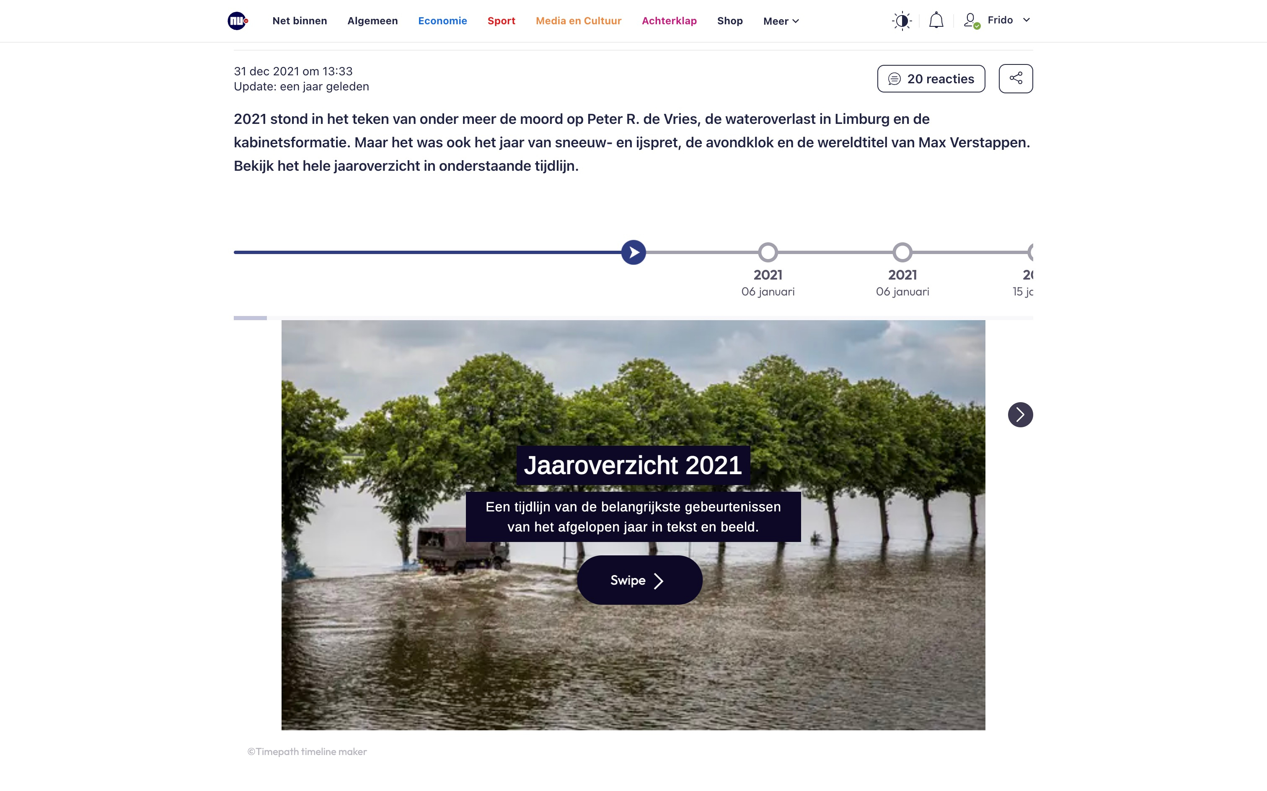Open the notifications bell

(936, 21)
